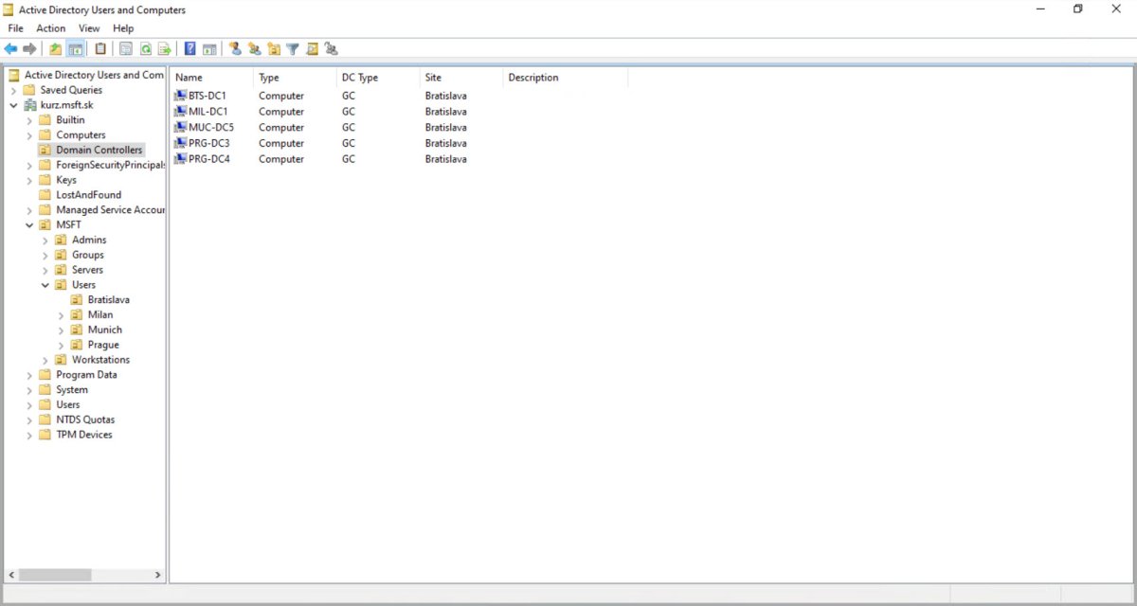Select the MUC-DC5 domain controller row
The height and width of the screenshot is (606, 1137).
point(210,128)
